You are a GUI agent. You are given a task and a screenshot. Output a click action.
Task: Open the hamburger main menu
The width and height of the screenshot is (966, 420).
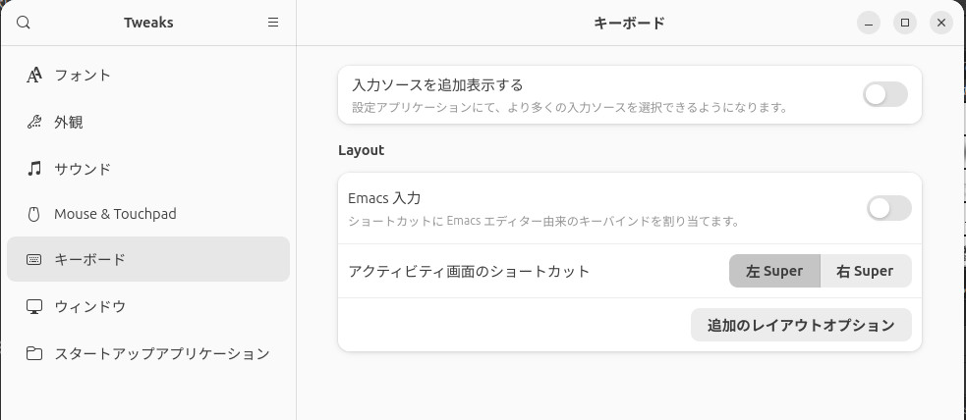pos(273,23)
